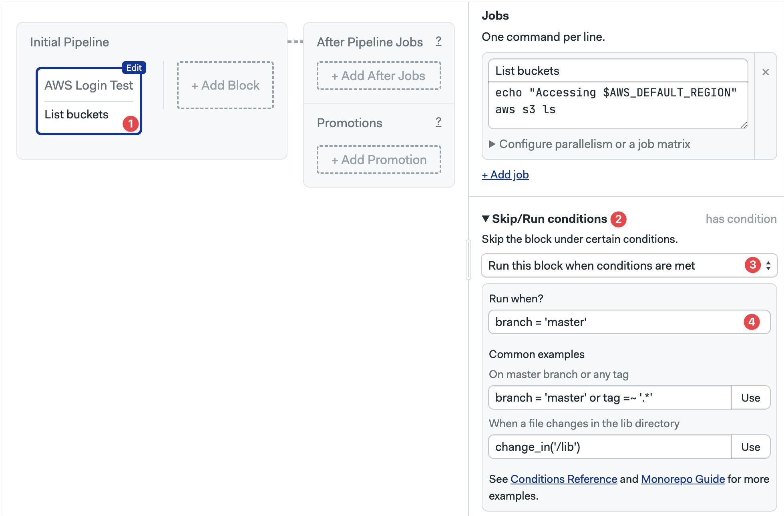The width and height of the screenshot is (784, 516).
Task: Click the job name field List buckets
Action: 618,71
